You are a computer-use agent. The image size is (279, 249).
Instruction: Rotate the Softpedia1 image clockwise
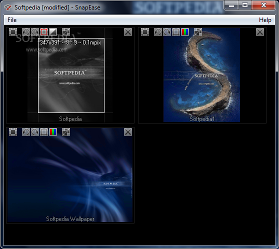point(167,32)
